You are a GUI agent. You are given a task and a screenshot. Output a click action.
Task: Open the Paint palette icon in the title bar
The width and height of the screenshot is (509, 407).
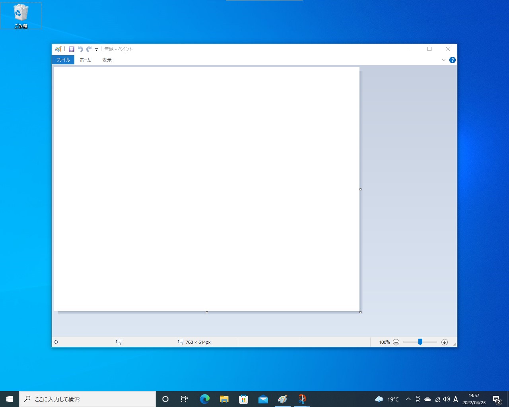(58, 49)
